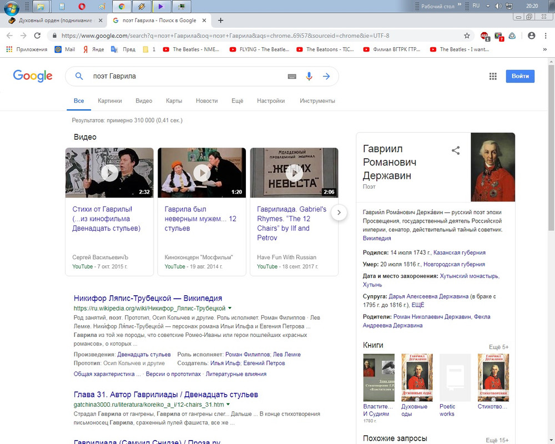
Task: Click the address bar URL
Action: 225,36
